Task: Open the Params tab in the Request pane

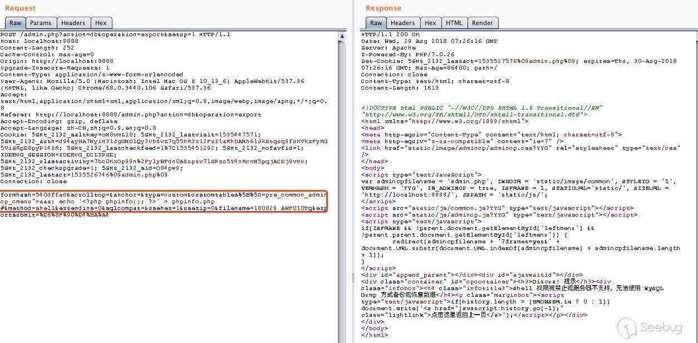Action: 41,23
